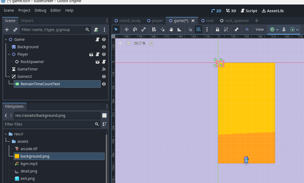Viewport: 304px width, 183px height.
Task: Click the anchor preset icon
Action: tap(284, 29)
